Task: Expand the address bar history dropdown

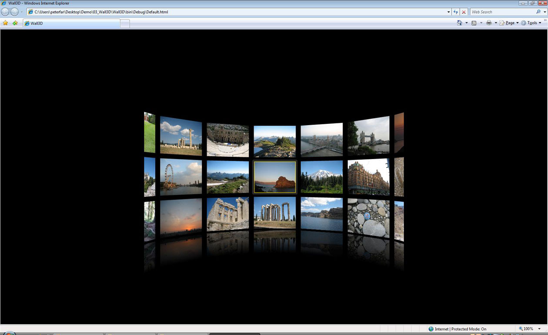Action: tap(448, 12)
